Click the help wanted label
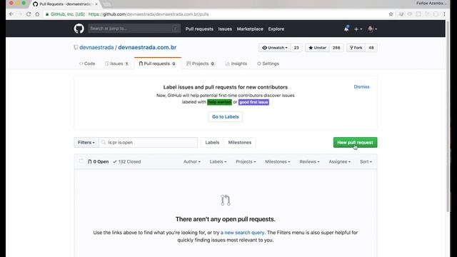This screenshot has width=457, height=257. point(219,102)
